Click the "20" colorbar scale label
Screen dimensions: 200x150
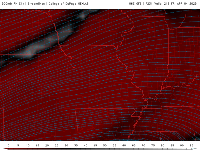[x=47, y=145]
